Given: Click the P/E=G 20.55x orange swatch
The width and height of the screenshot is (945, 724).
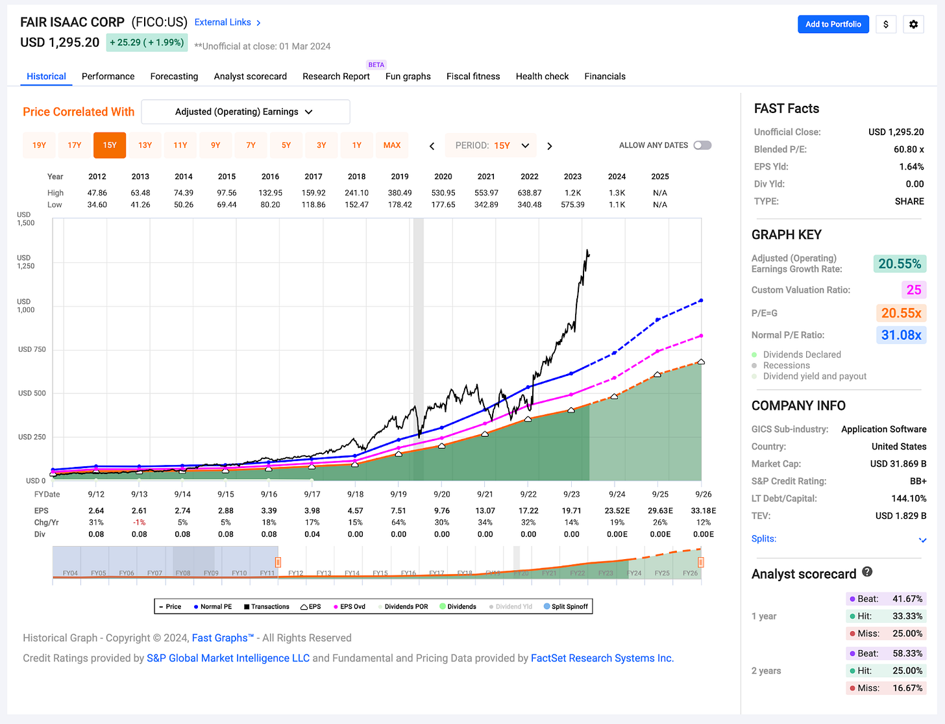Looking at the screenshot, I should pyautogui.click(x=902, y=313).
